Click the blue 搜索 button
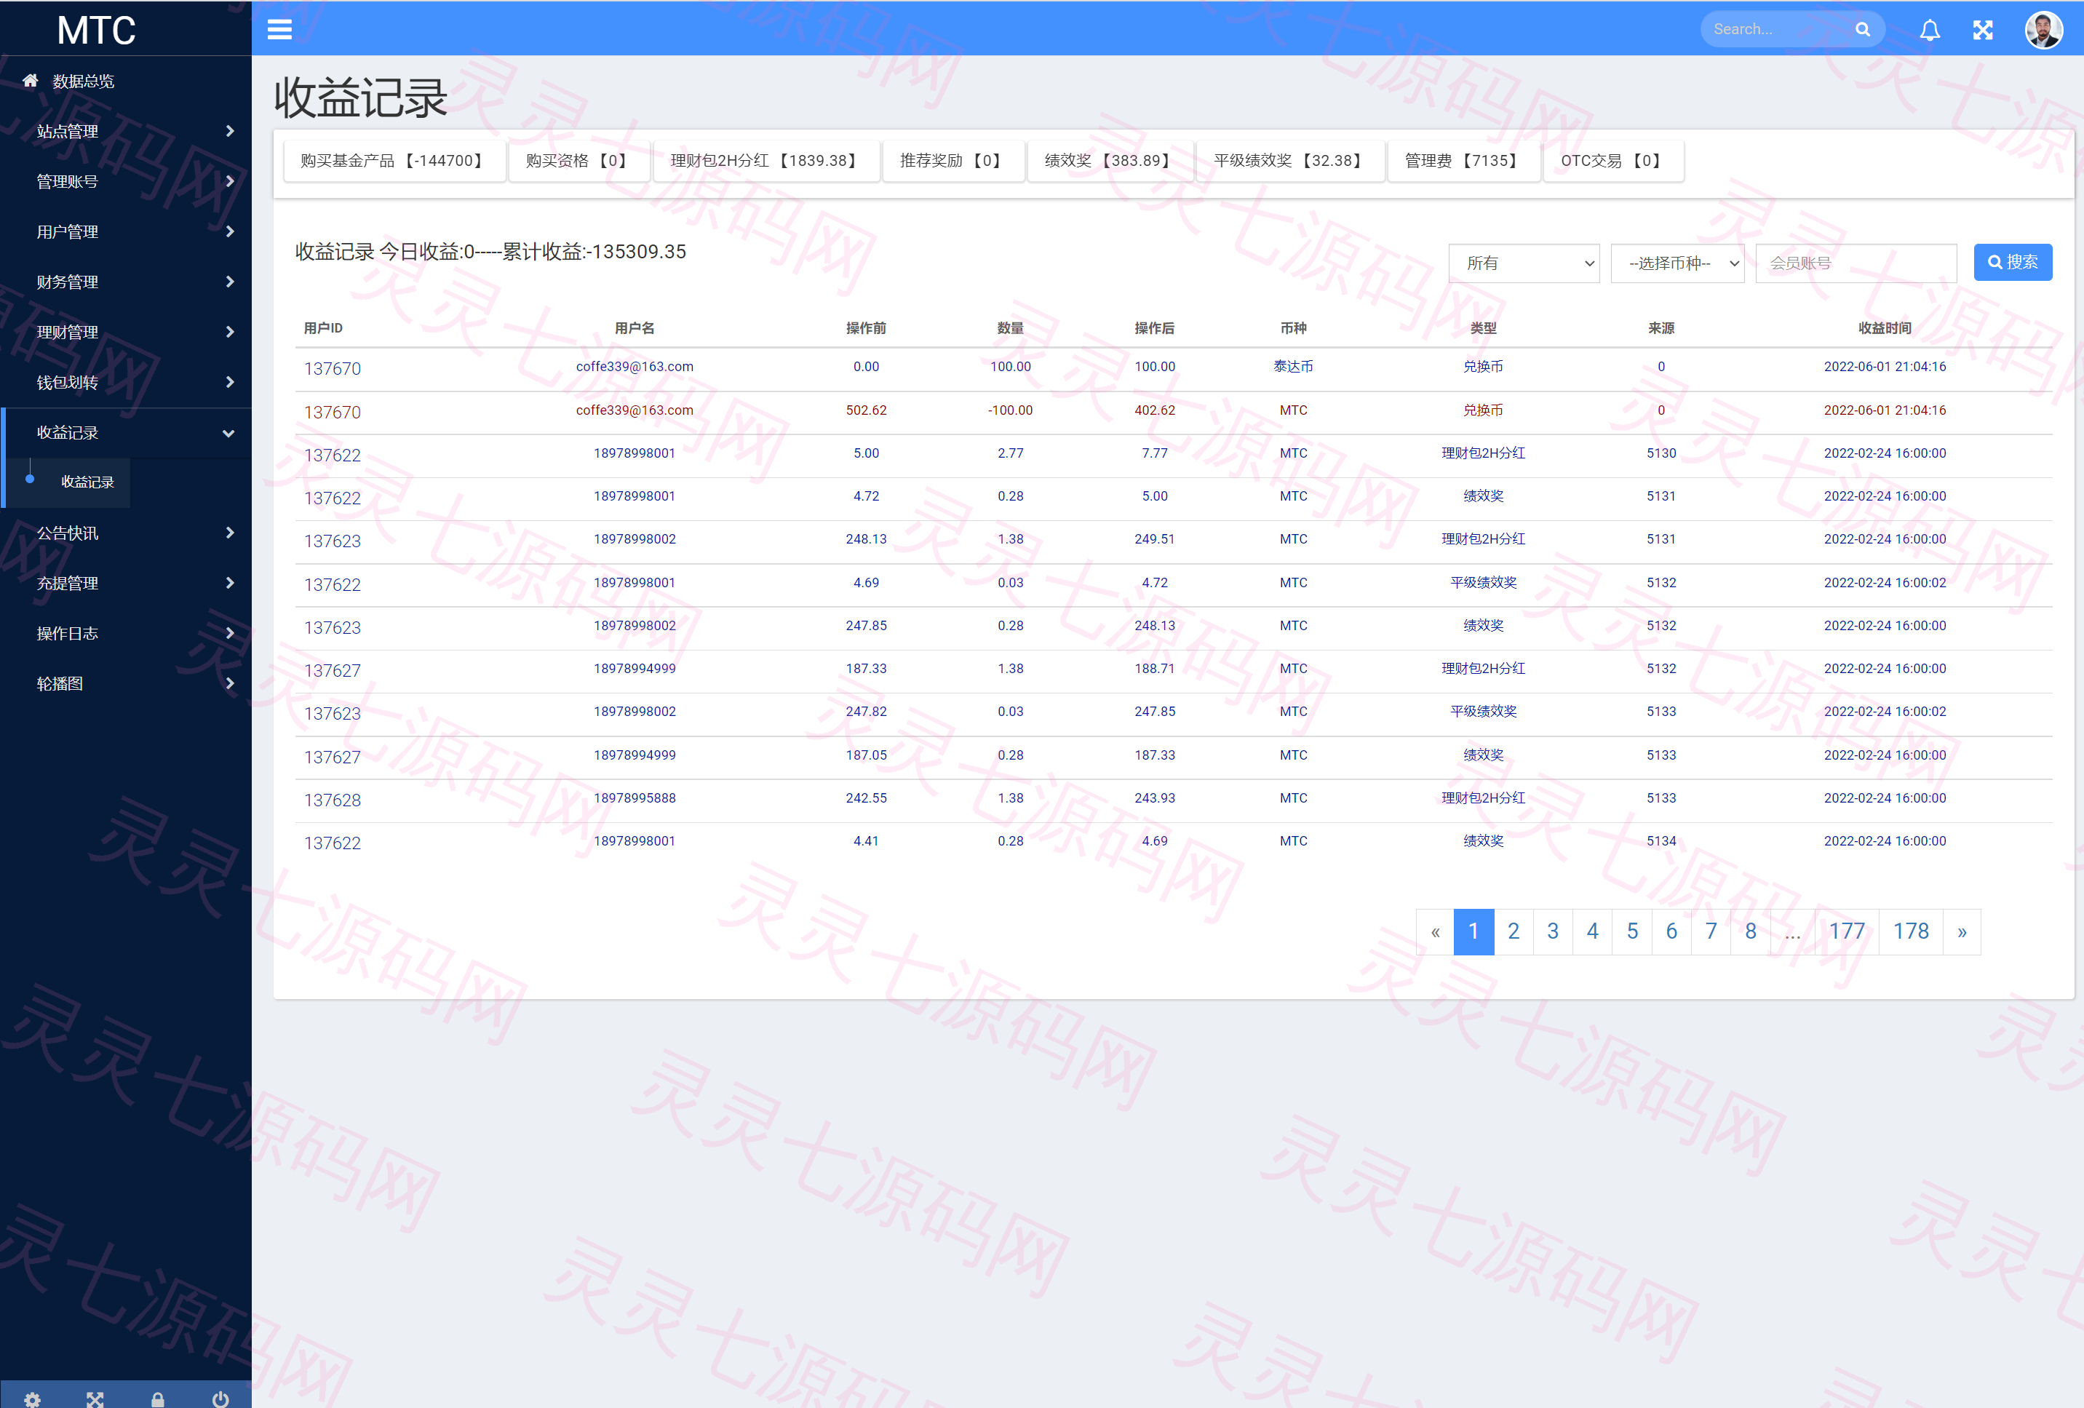2084x1408 pixels. pos(2012,262)
